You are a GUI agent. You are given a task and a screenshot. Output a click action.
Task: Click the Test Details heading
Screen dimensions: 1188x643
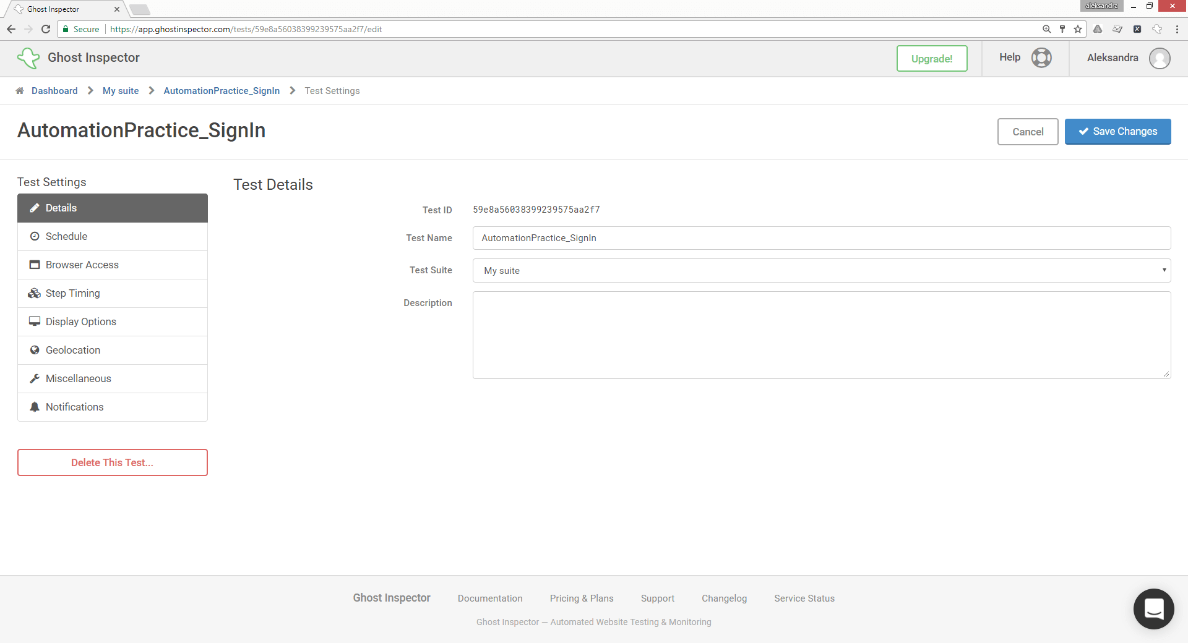coord(273,184)
